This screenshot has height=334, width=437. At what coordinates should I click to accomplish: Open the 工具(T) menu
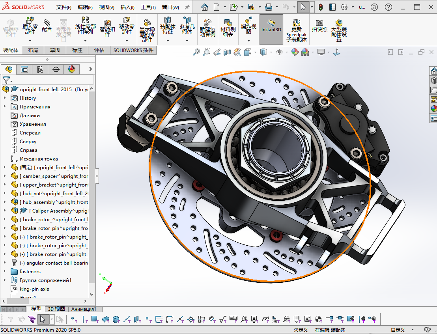pos(148,7)
